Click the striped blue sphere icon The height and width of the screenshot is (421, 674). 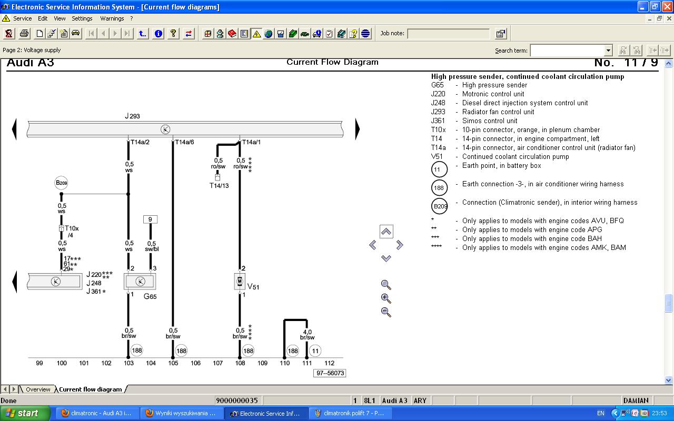[x=365, y=34]
